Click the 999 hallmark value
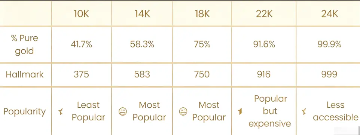The width and height of the screenshot is (360, 135). tap(329, 74)
